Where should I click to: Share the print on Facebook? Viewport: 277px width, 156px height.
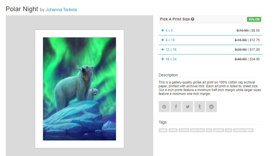pyautogui.click(x=176, y=107)
